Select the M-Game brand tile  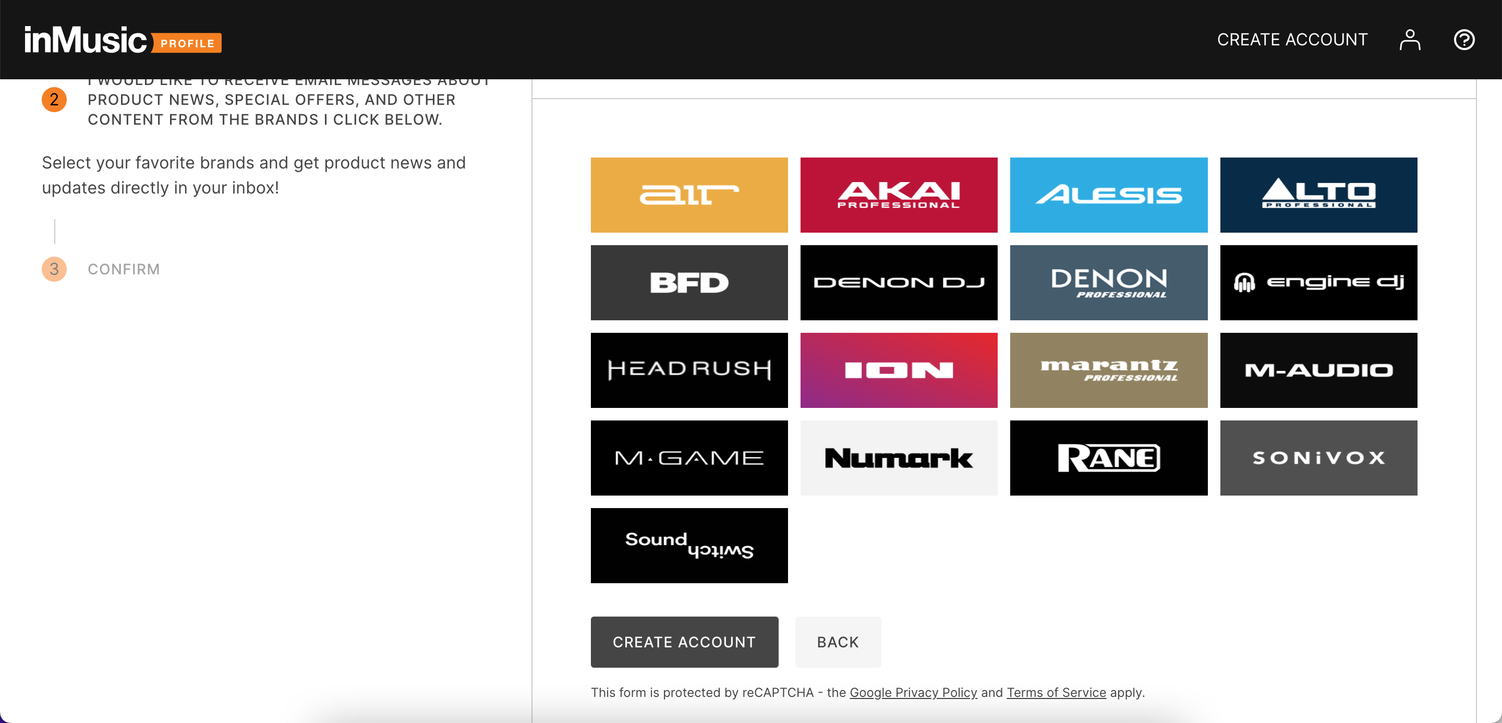(x=689, y=457)
